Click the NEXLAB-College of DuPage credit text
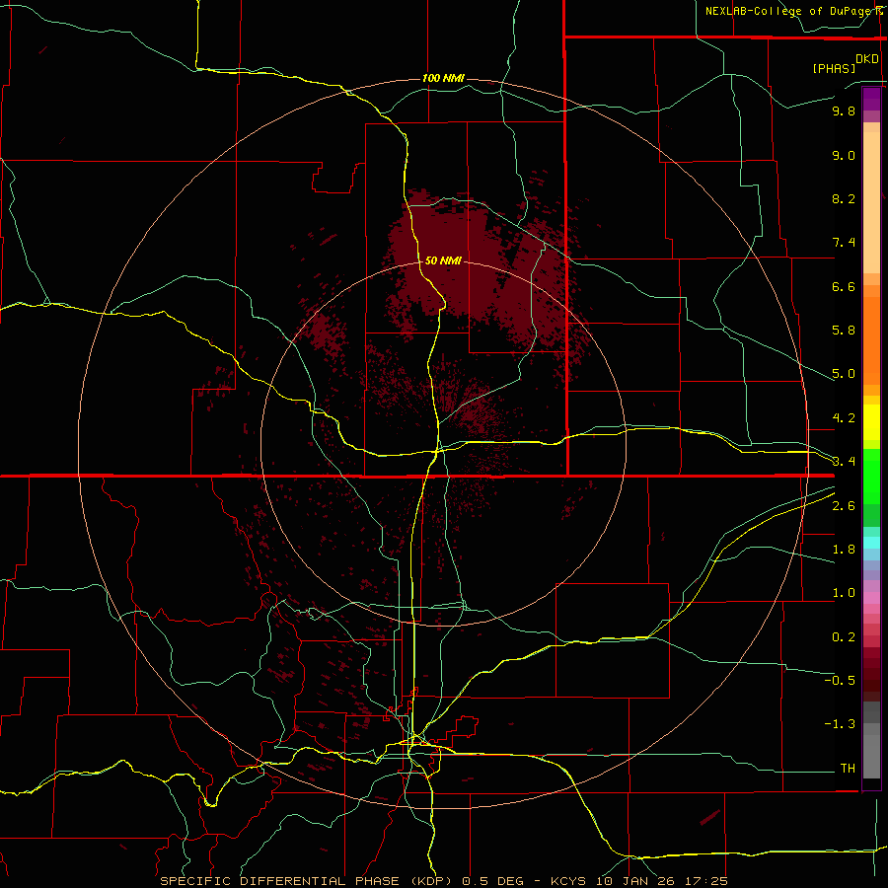Screen dimensions: 888x888 coord(789,11)
